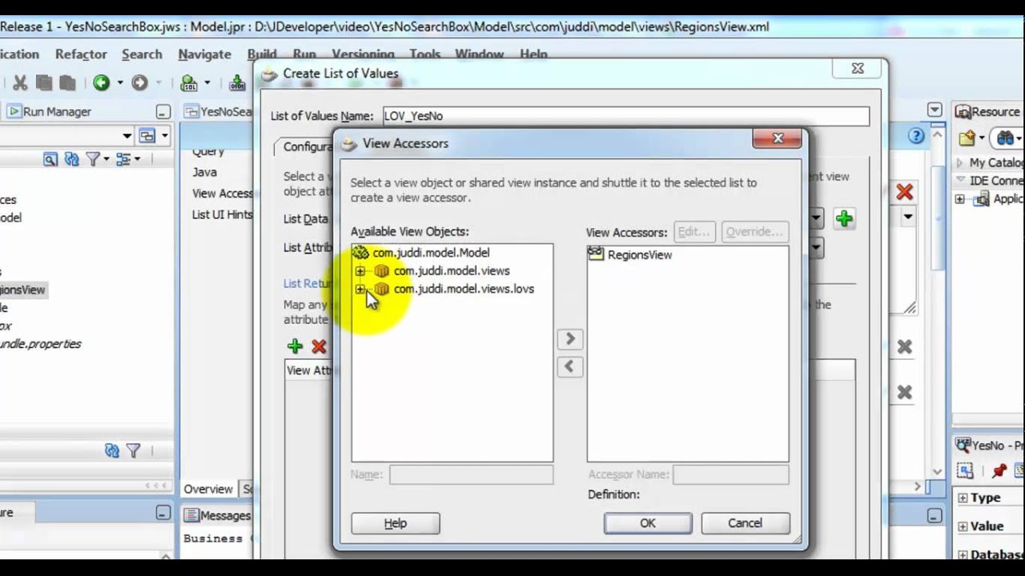Open the Search menu
This screenshot has height=576, width=1025.
[x=142, y=54]
